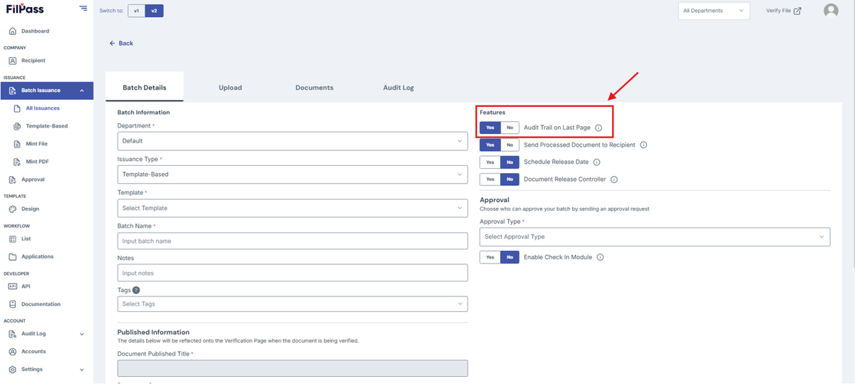Click the Tags help question-mark icon
This screenshot has height=384, width=855.
pos(136,290)
